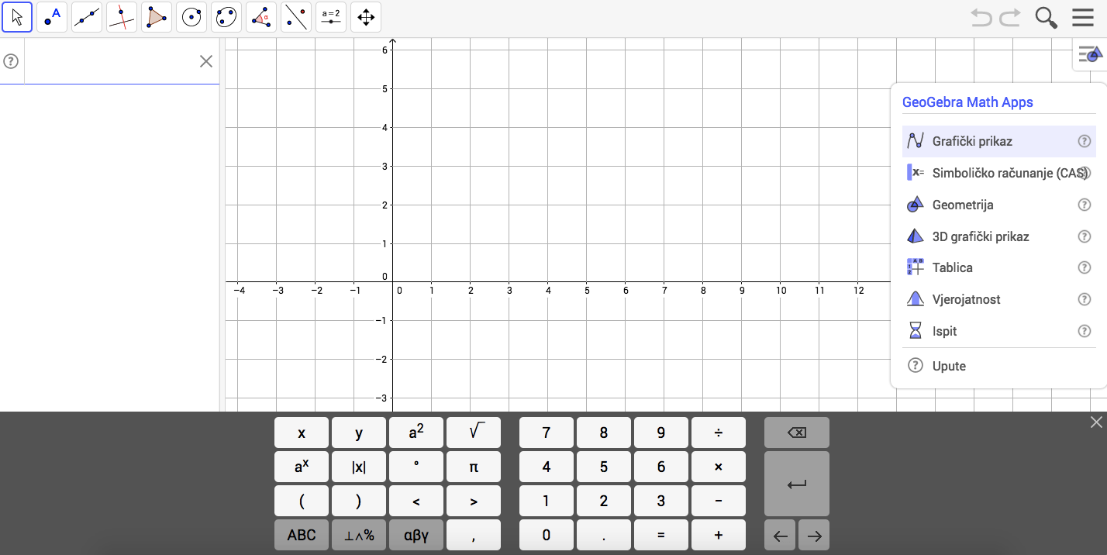1107x555 pixels.
Task: Open help for Vjerojatnost app
Action: tap(1085, 299)
